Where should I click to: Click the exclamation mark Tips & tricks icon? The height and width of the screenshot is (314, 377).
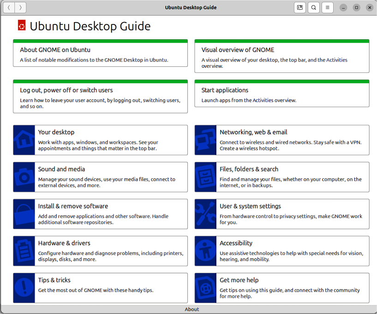(24, 288)
